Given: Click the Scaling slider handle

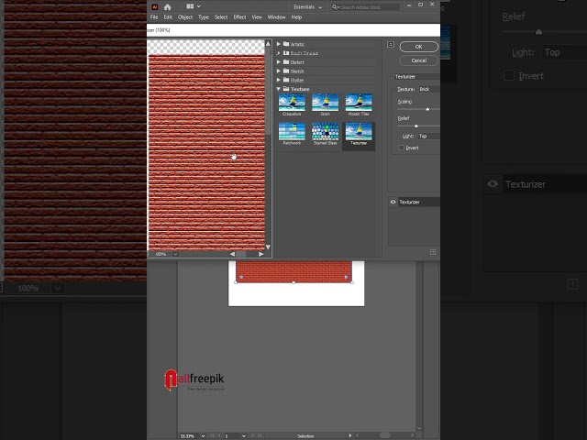Looking at the screenshot, I should pos(427,109).
